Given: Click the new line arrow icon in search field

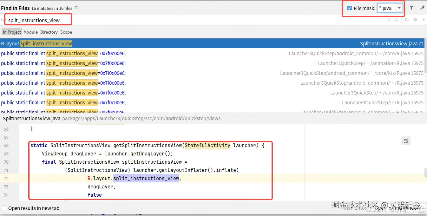Looking at the screenshot, I should coord(396,20).
